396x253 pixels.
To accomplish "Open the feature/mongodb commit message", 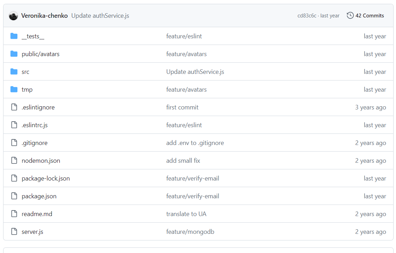I will pyautogui.click(x=190, y=231).
